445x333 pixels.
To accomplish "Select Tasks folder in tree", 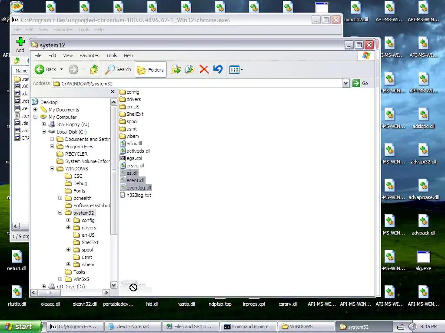I will coord(79,271).
